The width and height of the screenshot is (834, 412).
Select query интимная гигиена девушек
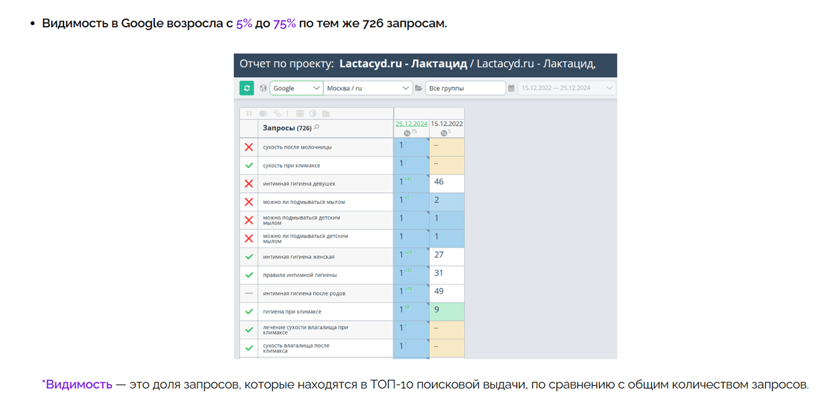click(299, 184)
